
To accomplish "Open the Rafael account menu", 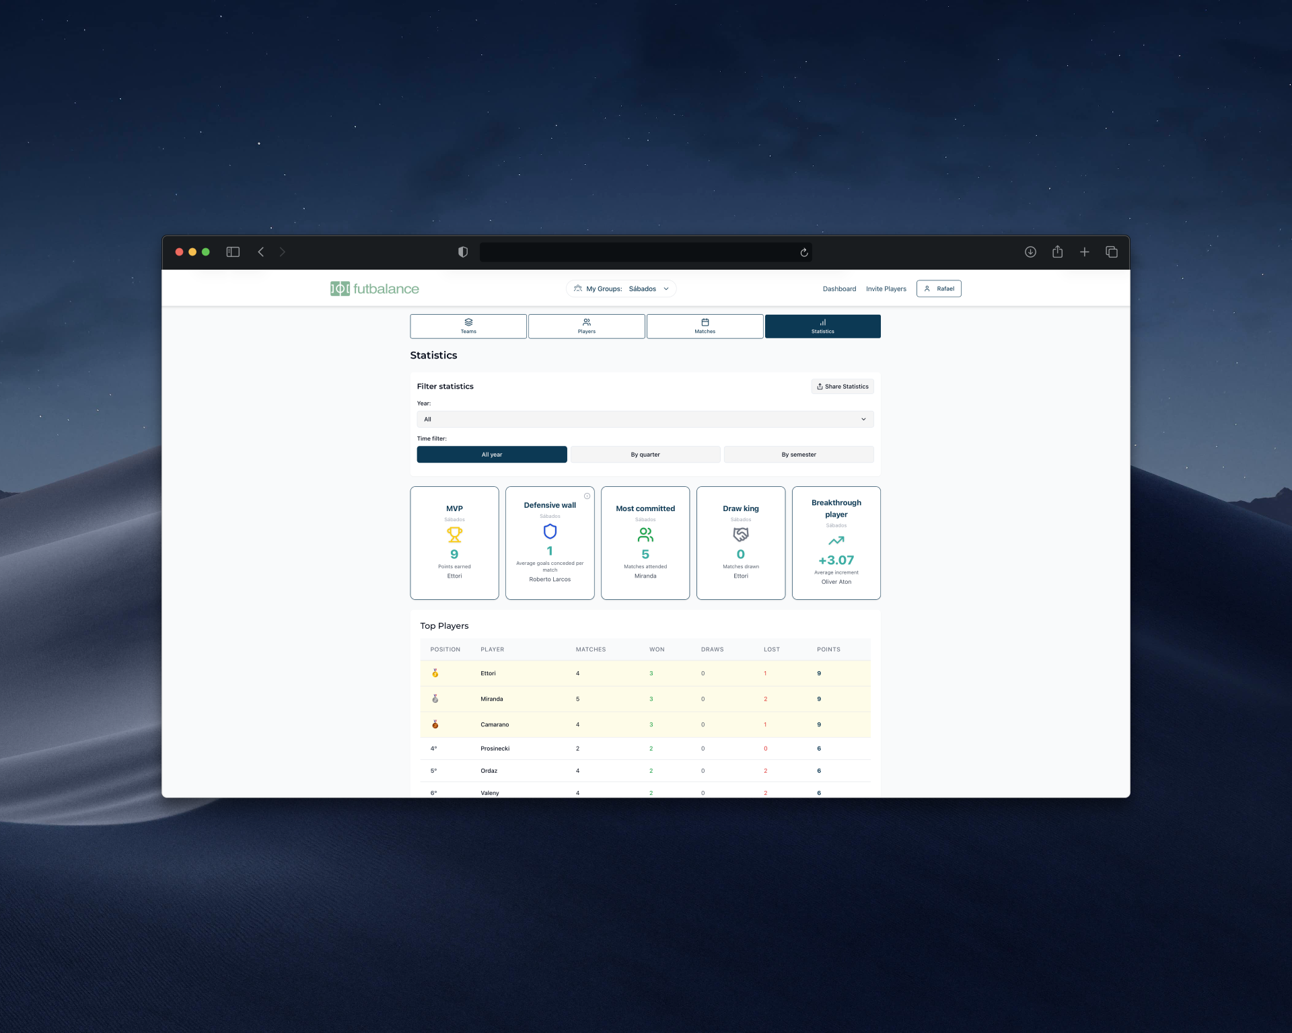I will point(939,289).
